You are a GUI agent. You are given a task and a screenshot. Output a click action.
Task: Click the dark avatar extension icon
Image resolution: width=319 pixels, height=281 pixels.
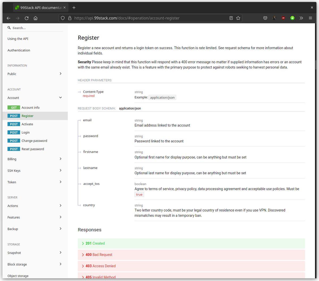[274, 18]
